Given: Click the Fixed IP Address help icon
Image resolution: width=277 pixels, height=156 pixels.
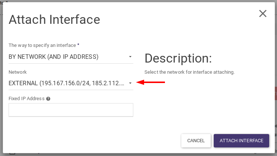Looking at the screenshot, I should 48,99.
